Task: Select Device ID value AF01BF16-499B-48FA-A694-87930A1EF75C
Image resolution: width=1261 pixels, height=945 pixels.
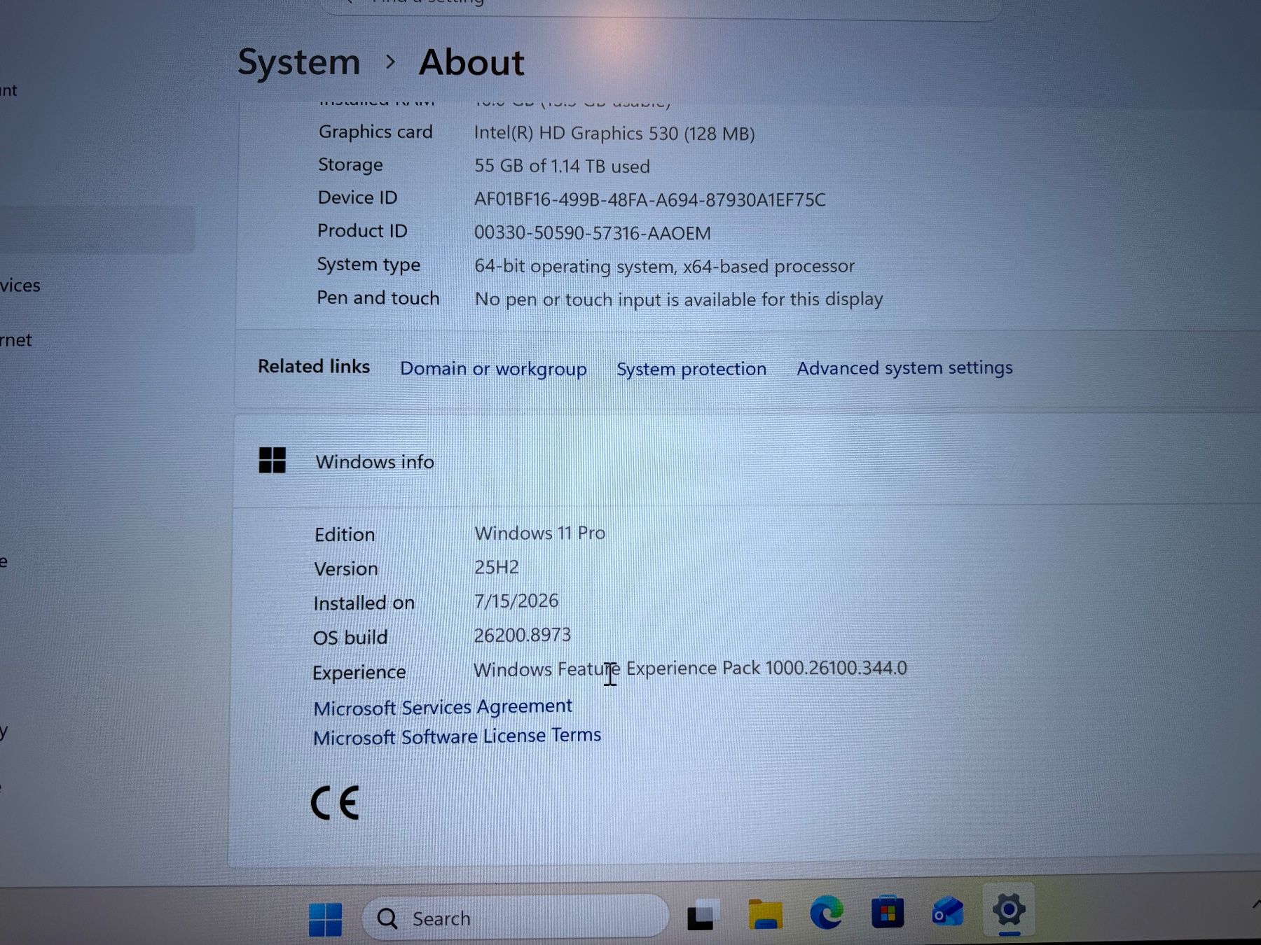Action: click(x=650, y=199)
